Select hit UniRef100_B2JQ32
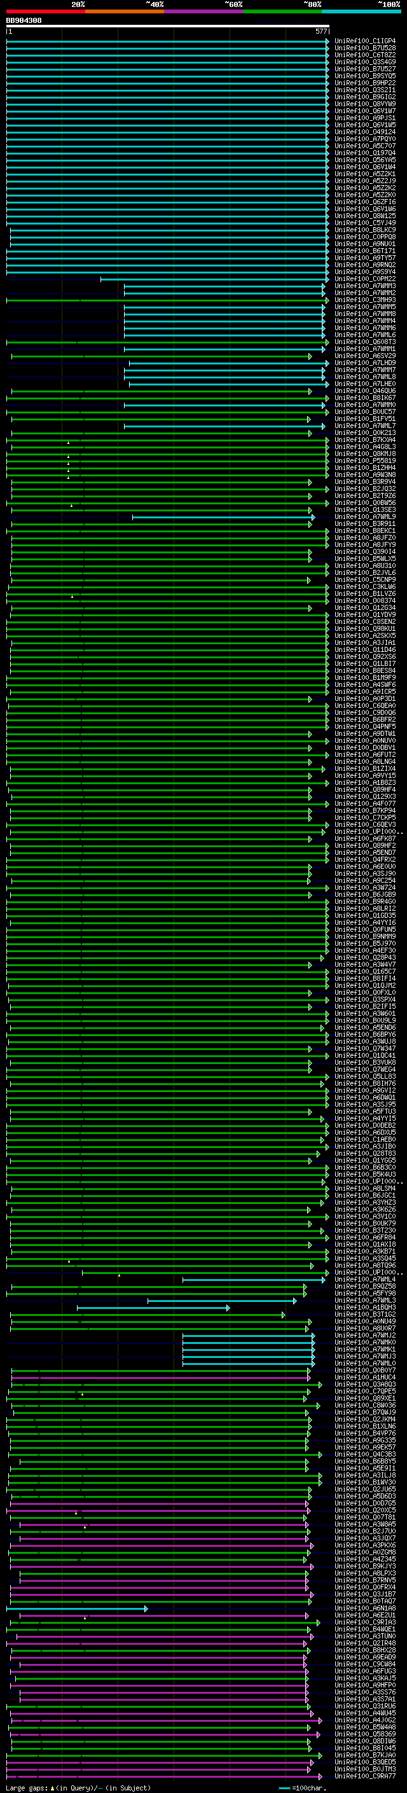407x1793 pixels. click(365, 488)
